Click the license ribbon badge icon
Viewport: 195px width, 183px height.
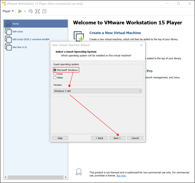tap(79, 172)
